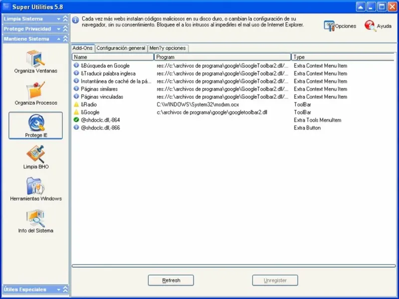Sort list by Program column header
Viewport: 399px width, 299px height.
pyautogui.click(x=222, y=57)
